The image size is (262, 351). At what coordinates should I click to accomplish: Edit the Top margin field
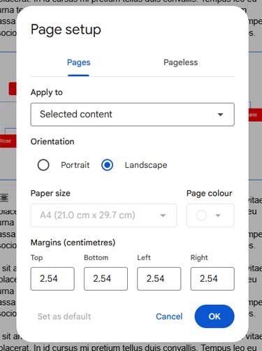[52, 279]
